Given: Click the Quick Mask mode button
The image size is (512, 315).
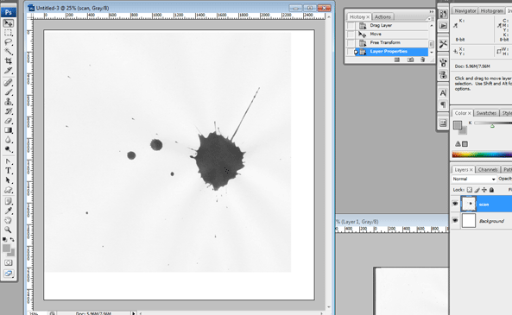Looking at the screenshot, I should click(x=9, y=262).
